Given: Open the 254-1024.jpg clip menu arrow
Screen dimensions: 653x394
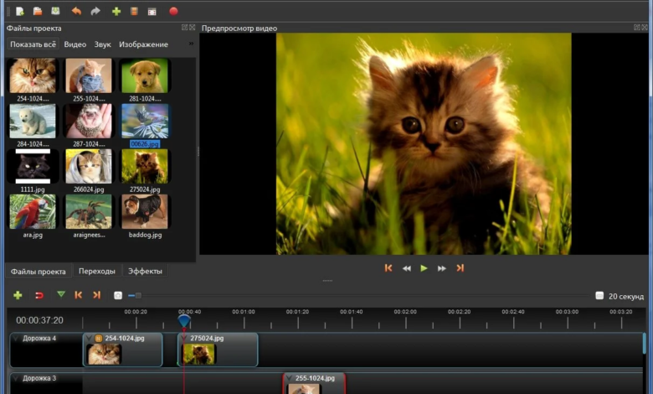Looking at the screenshot, I should coord(90,338).
